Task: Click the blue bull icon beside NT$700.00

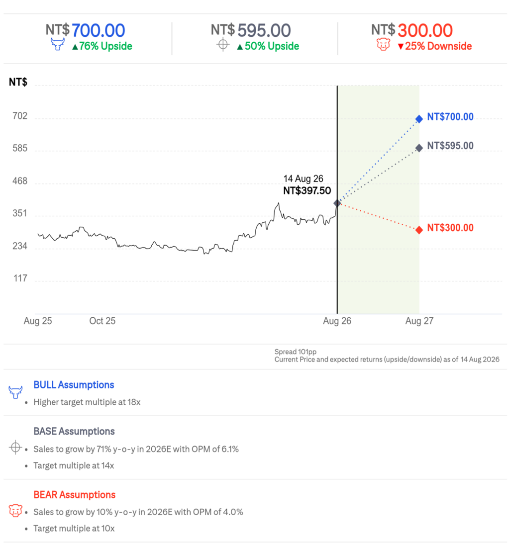Action: 58,45
